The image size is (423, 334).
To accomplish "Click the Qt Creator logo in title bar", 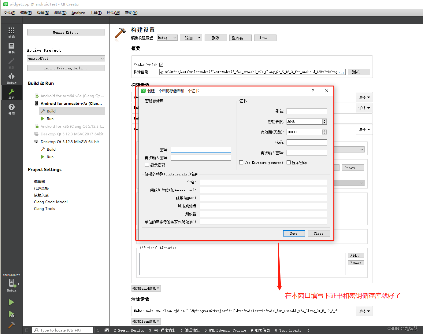I will pos(6,4).
